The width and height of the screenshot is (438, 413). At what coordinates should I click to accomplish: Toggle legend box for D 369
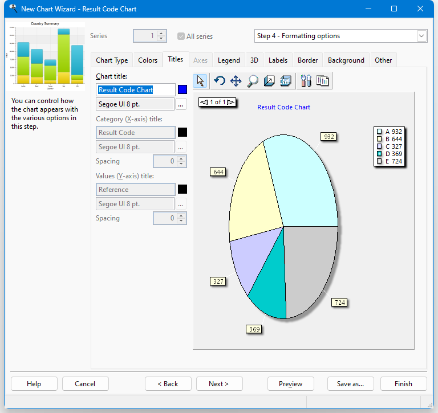click(379, 153)
